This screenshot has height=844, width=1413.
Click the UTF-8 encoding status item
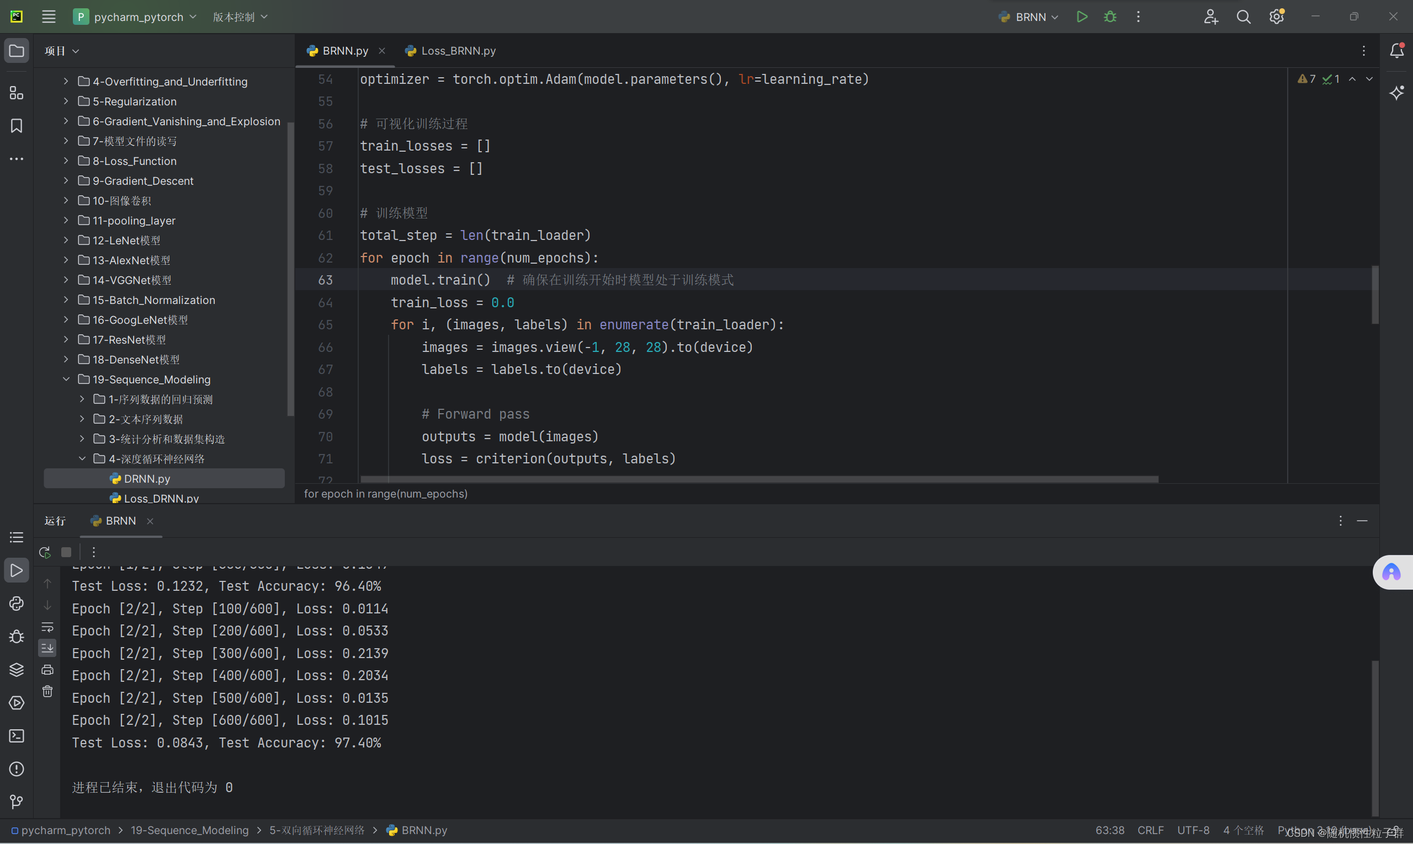1193,830
